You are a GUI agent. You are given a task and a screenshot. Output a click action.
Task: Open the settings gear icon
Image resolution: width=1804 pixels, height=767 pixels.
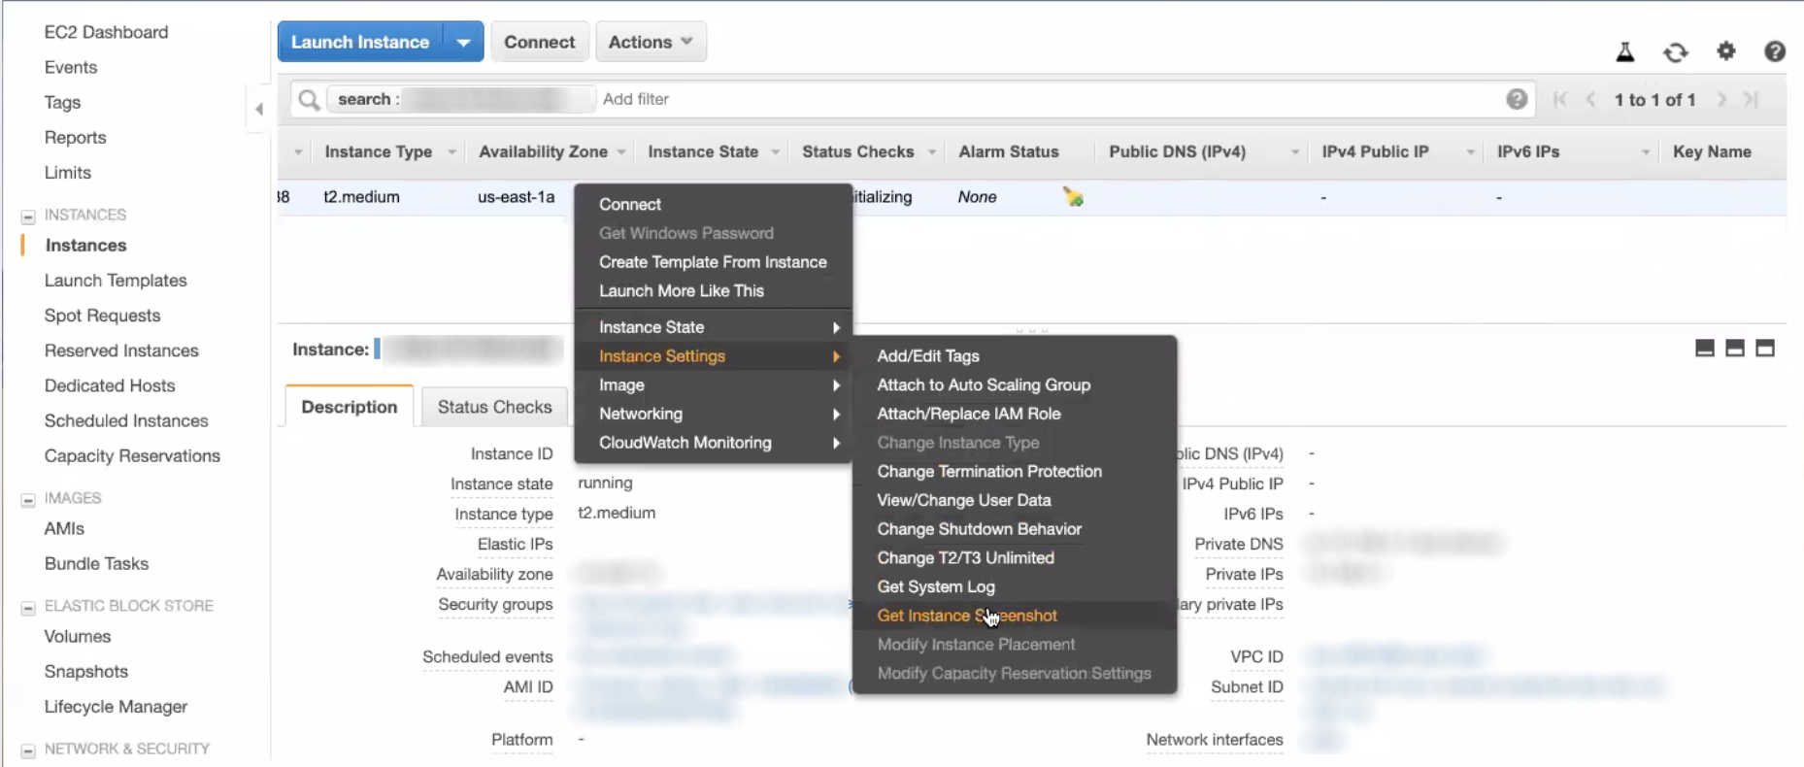(1725, 50)
